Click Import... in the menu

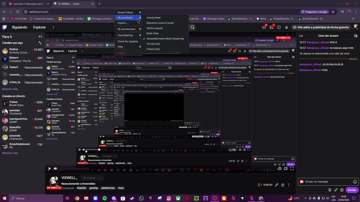[x=122, y=23]
